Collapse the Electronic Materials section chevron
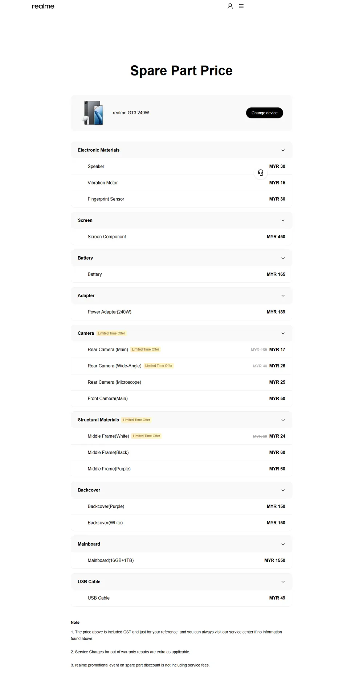This screenshot has height=685, width=363. pyautogui.click(x=283, y=150)
